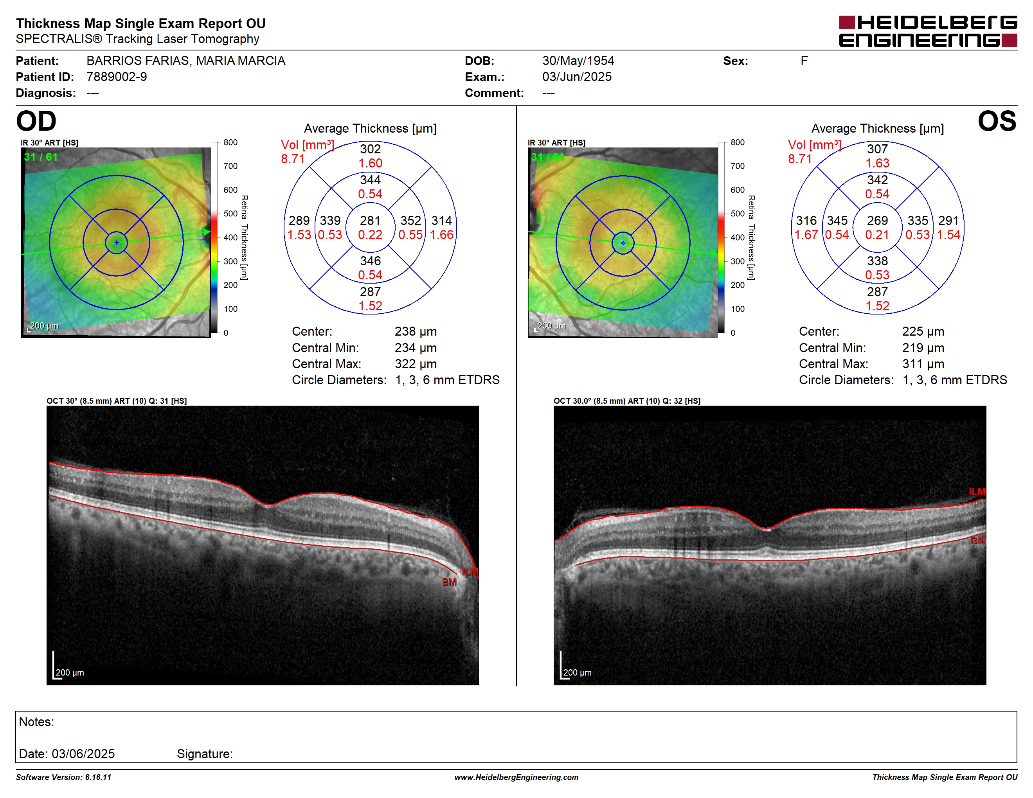Select OD inner superior thickness 344

[x=370, y=180]
